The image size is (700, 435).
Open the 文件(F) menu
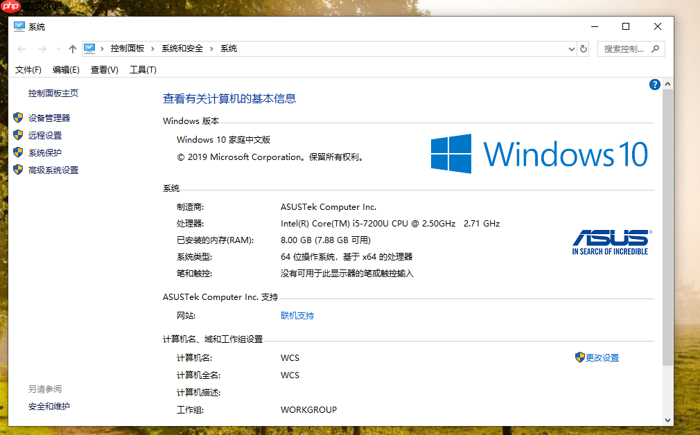click(27, 69)
